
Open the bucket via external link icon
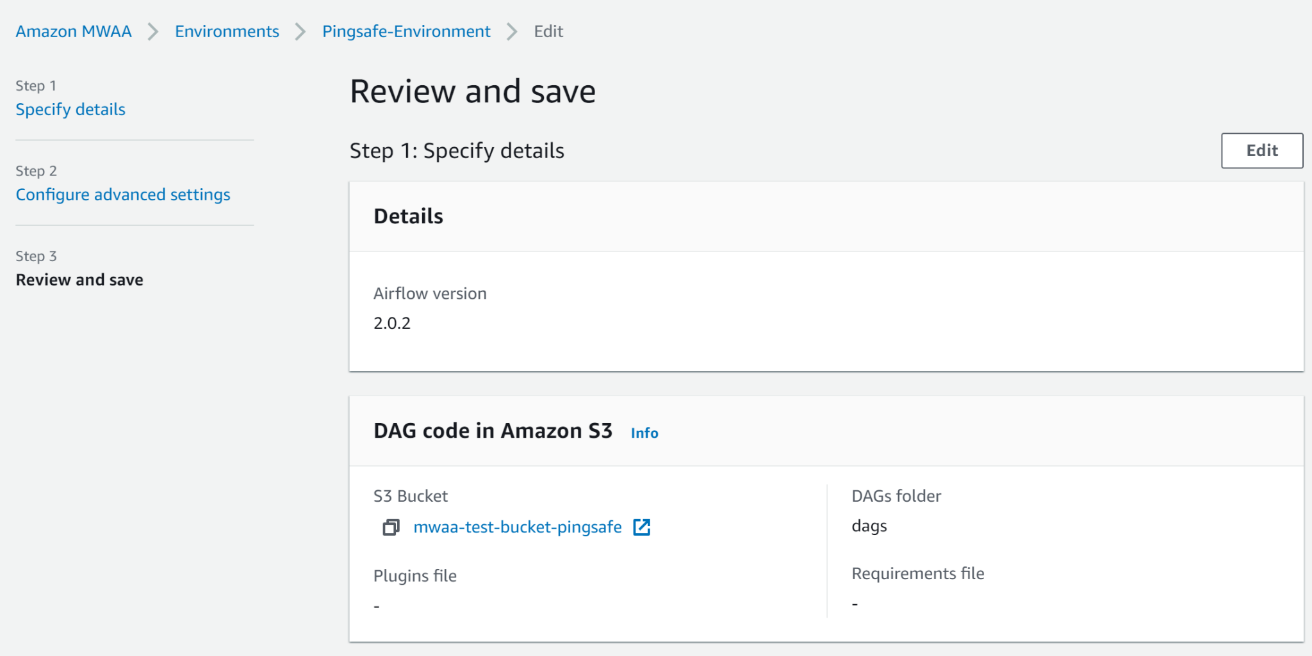coord(641,527)
